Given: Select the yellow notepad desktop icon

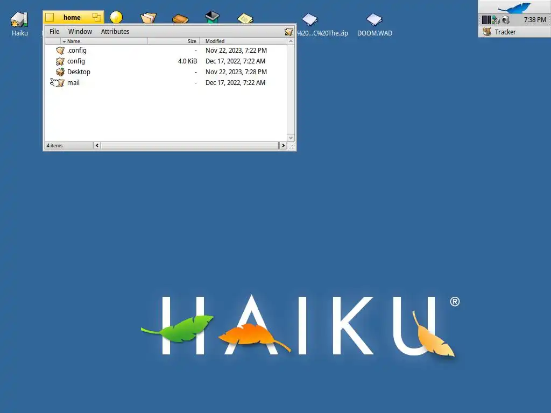Looking at the screenshot, I should 245,18.
